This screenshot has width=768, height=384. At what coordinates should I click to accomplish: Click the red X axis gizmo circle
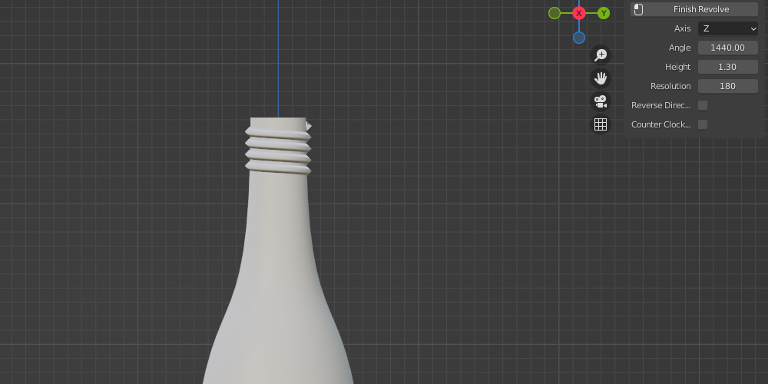[x=579, y=13]
